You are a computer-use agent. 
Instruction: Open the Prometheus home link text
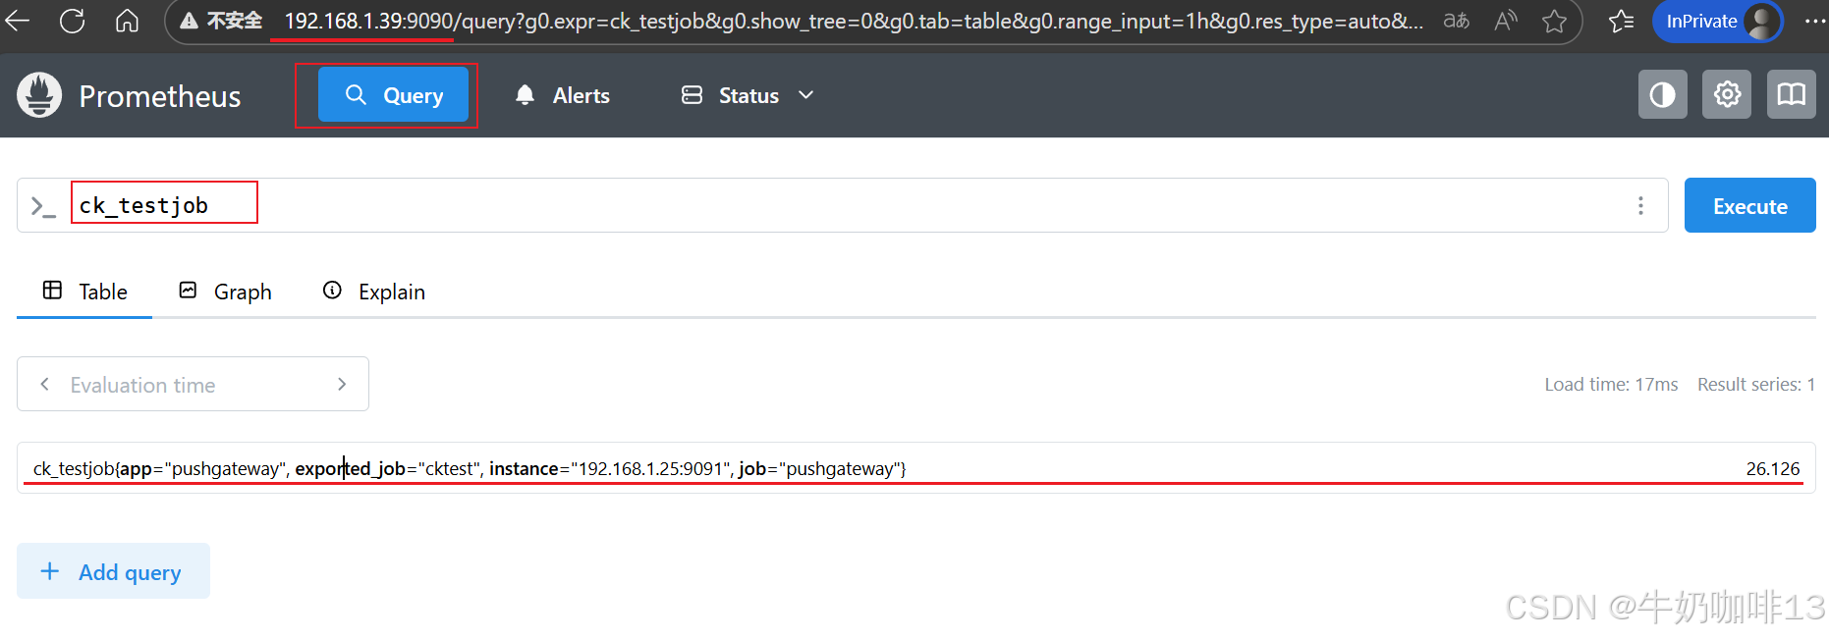pos(160,96)
